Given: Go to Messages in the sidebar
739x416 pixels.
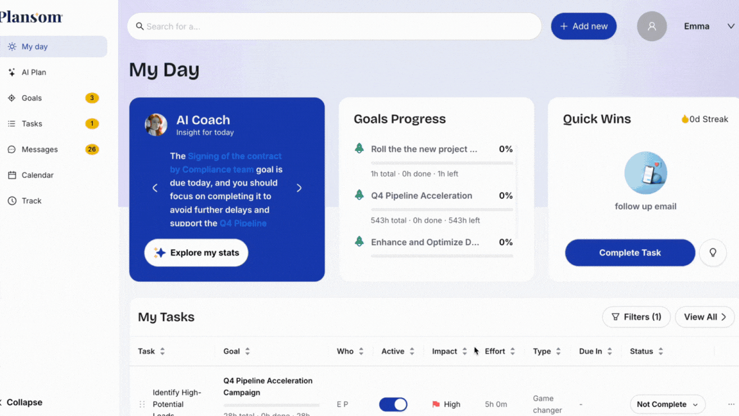Looking at the screenshot, I should click(39, 150).
